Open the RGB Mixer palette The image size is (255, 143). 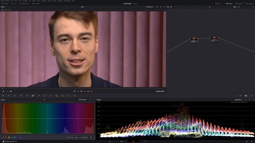coord(21,96)
